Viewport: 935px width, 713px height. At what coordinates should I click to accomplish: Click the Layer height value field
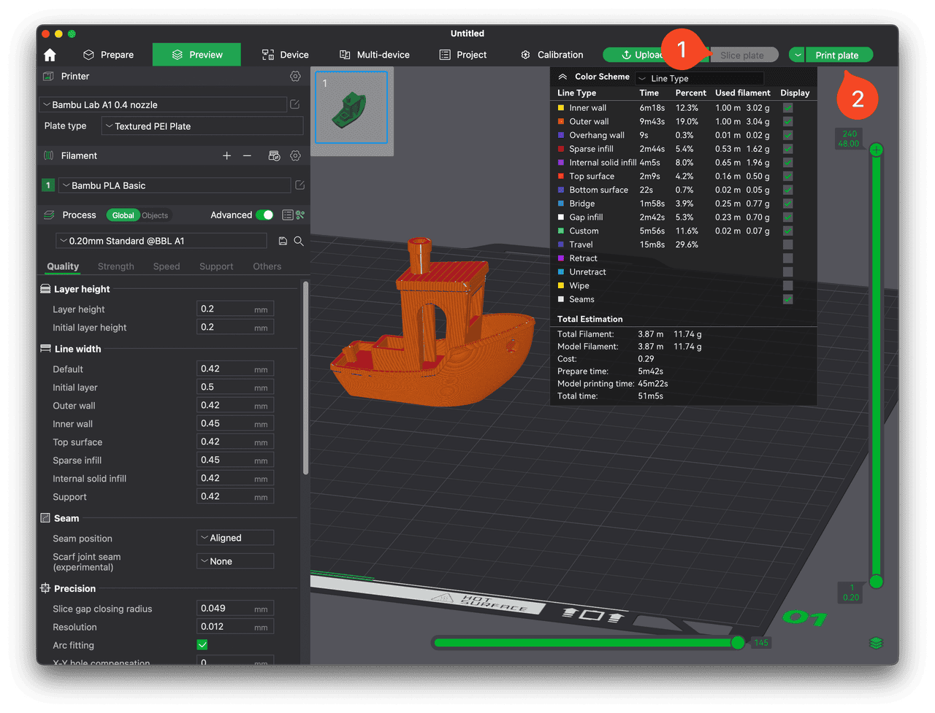(235, 309)
